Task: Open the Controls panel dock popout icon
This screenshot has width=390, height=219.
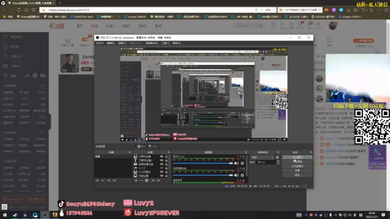Action: pyautogui.click(x=311, y=152)
